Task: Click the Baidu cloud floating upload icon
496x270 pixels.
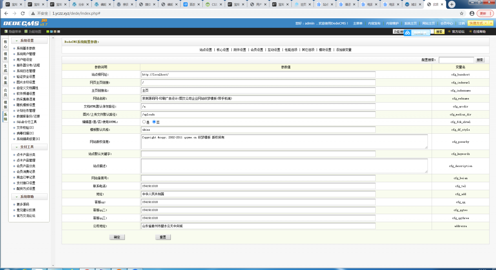Action: point(408,33)
